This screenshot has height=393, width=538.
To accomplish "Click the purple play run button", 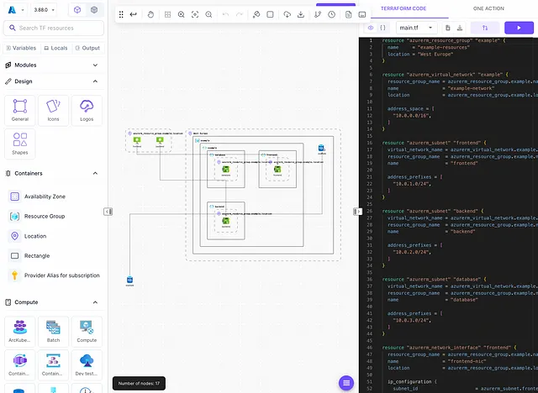I will 519,28.
